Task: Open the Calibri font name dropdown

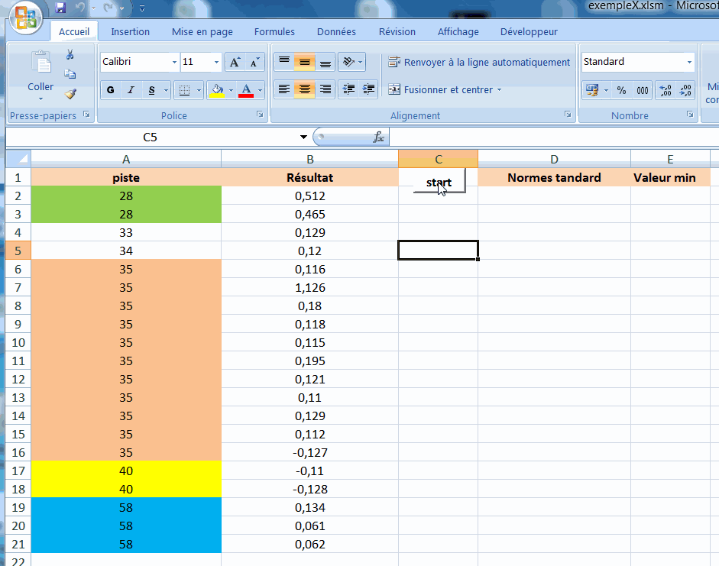Action: (x=174, y=62)
